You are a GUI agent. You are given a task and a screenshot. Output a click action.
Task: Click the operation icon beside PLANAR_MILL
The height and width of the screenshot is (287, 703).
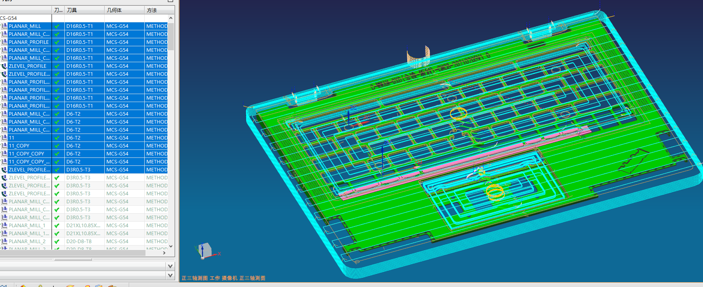pos(4,26)
